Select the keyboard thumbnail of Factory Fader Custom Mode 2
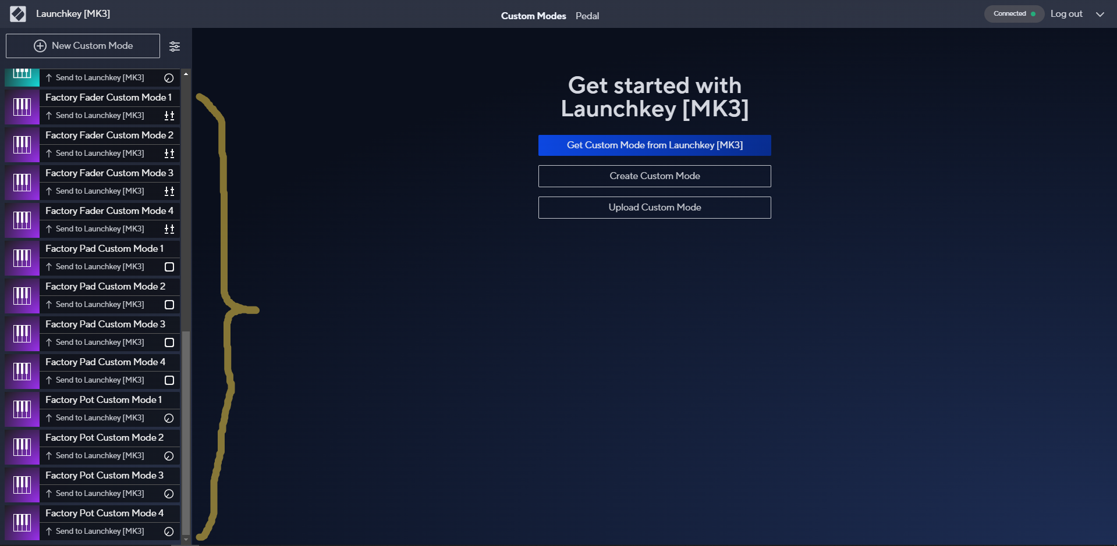This screenshot has width=1117, height=546. [22, 145]
